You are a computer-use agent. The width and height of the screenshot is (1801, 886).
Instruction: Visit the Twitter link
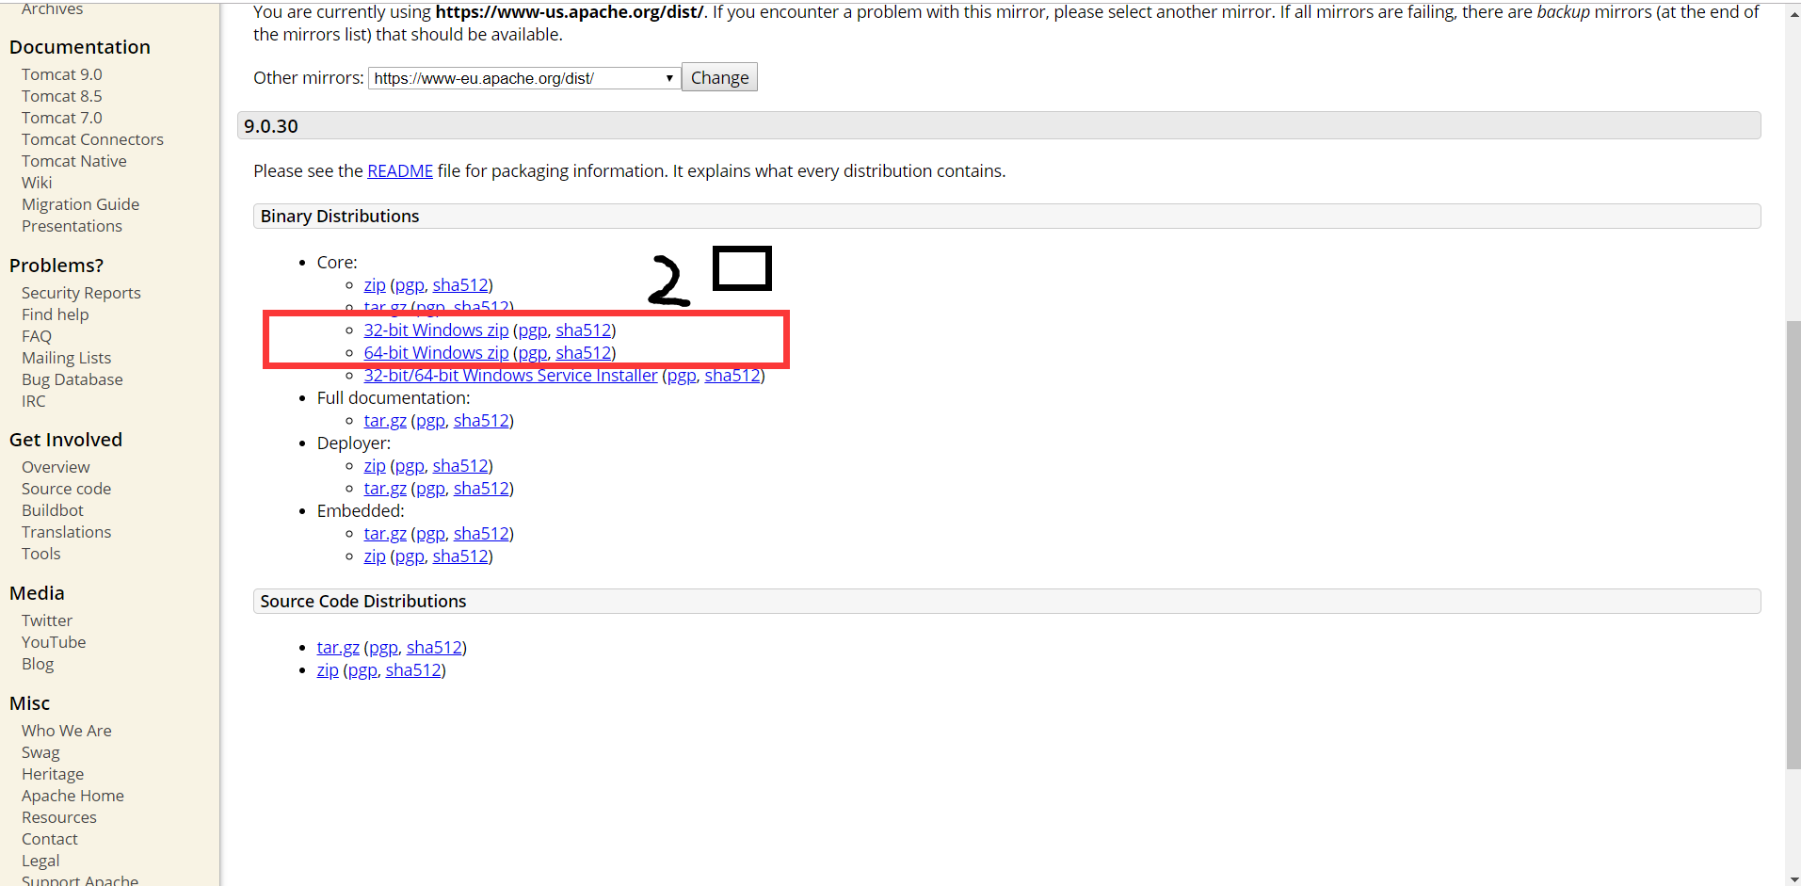pos(47,620)
